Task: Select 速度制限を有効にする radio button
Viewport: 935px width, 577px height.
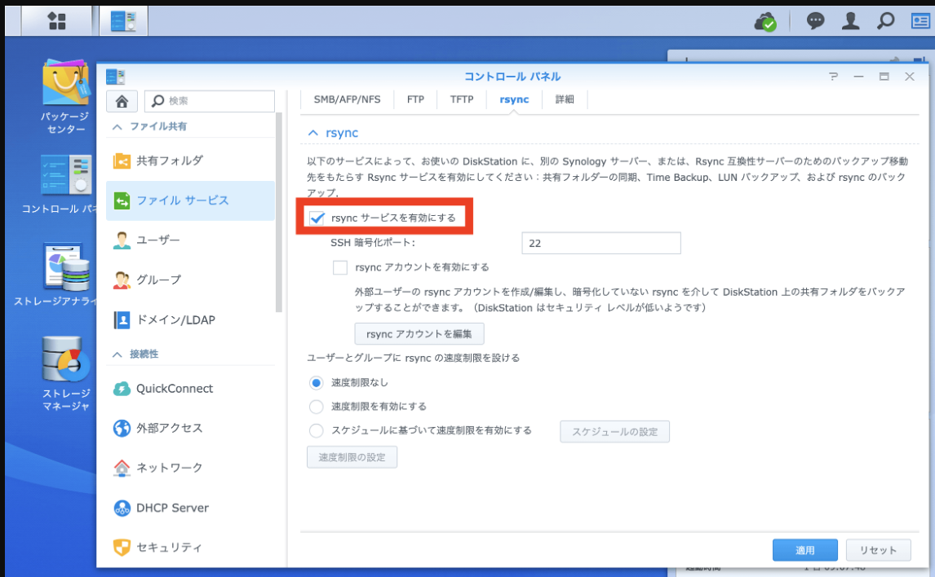Action: click(316, 407)
